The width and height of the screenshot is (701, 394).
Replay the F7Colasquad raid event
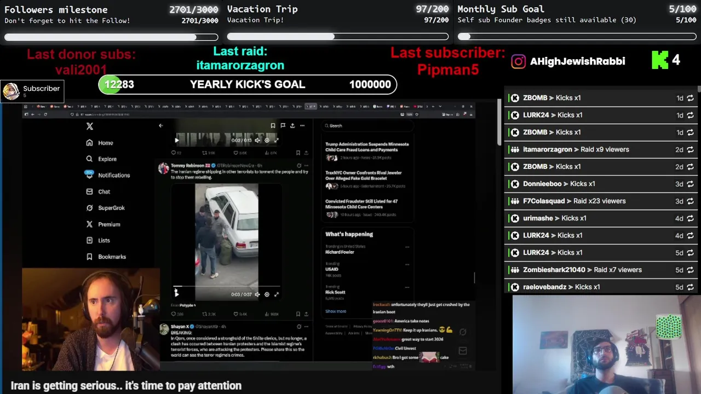[x=690, y=201]
